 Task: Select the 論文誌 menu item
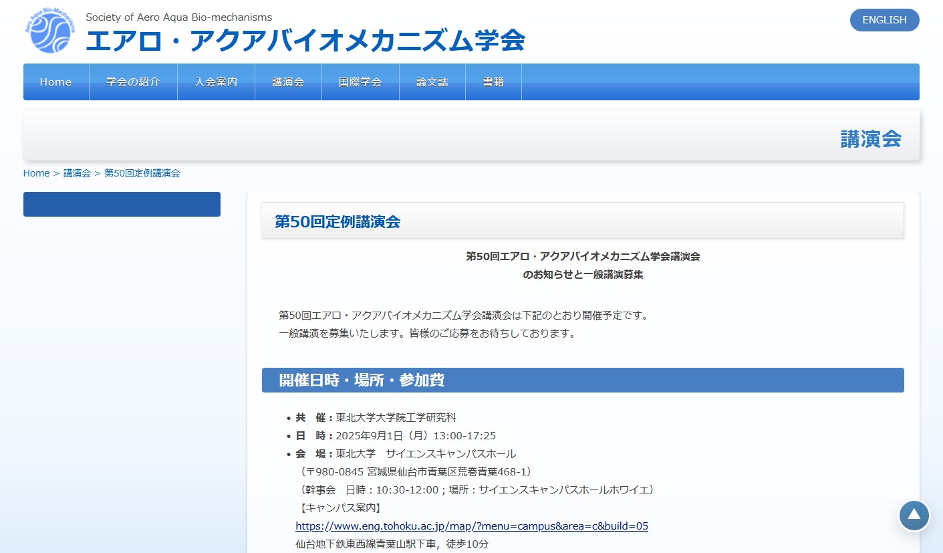432,82
